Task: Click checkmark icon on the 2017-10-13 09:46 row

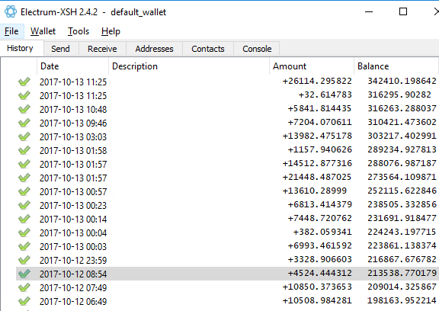Action: coord(24,123)
